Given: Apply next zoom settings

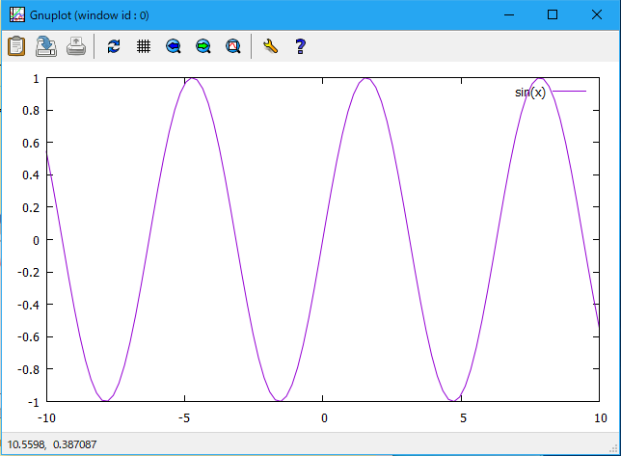Looking at the screenshot, I should coord(202,45).
